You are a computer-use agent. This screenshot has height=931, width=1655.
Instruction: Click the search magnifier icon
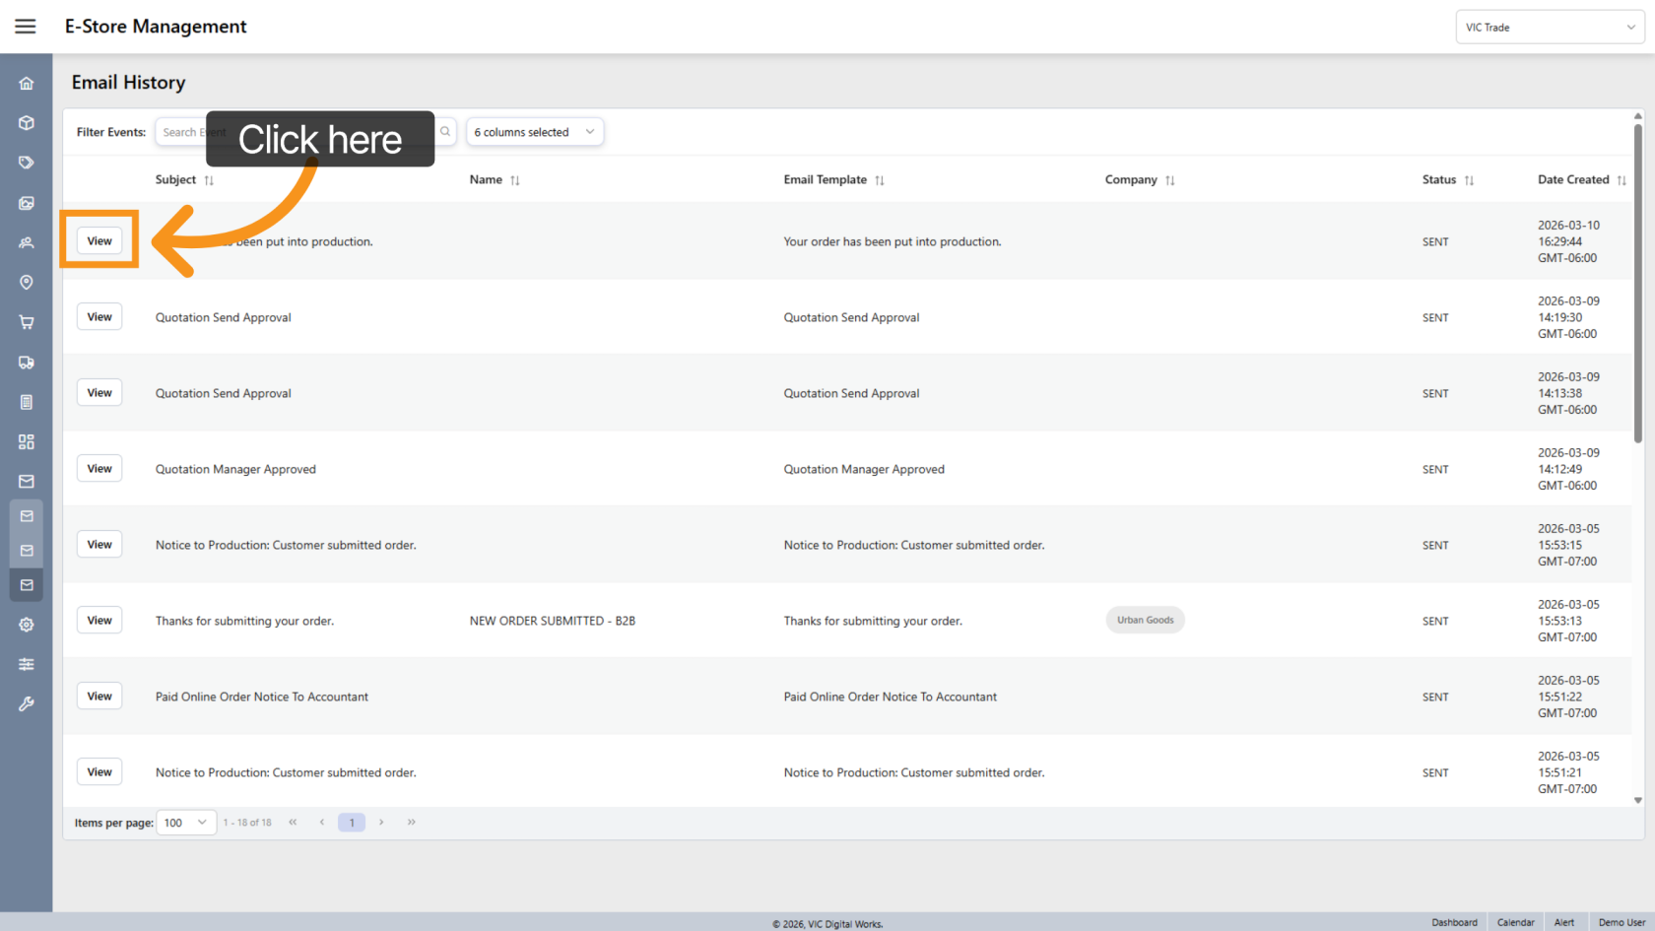(x=445, y=132)
